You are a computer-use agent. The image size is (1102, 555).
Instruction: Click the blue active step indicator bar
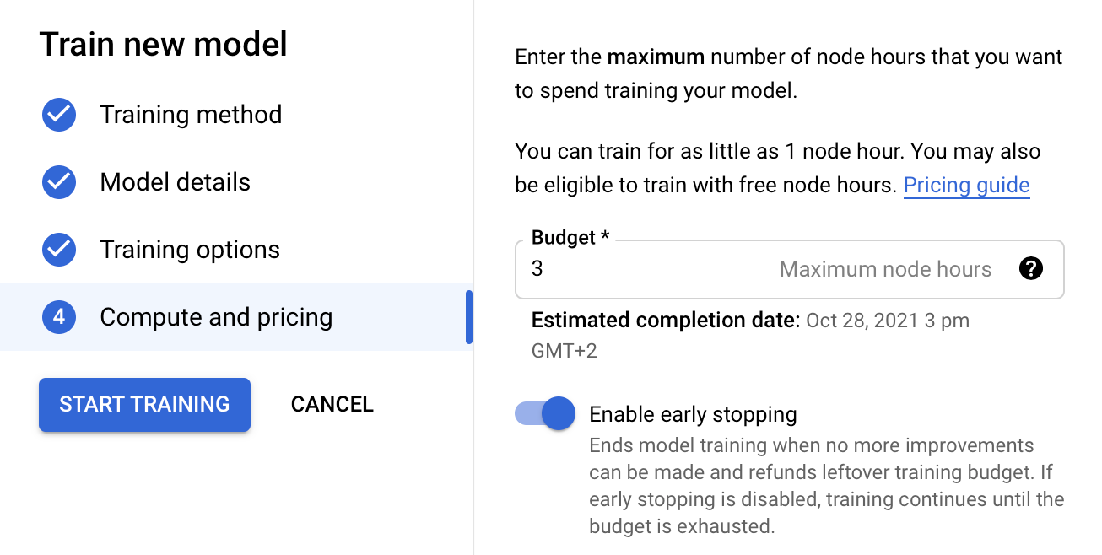(469, 317)
